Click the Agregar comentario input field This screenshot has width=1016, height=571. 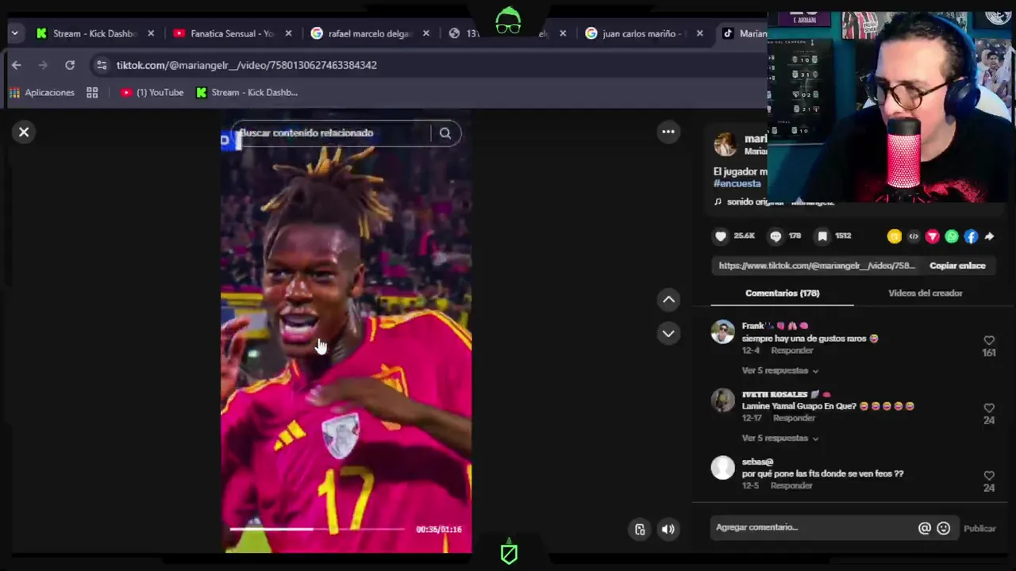point(814,528)
